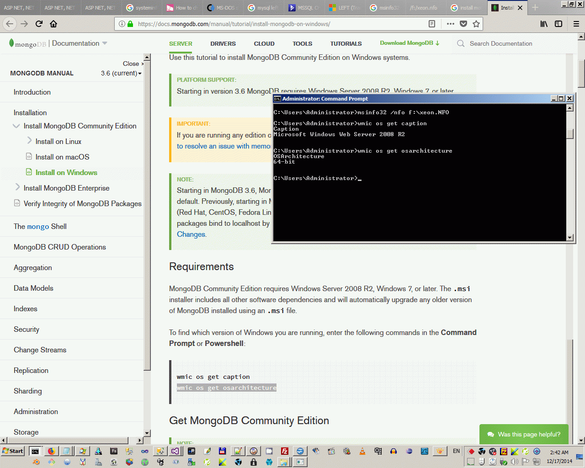Open the CLOUD docs tab
Viewport: 585px width, 468px height.
point(264,44)
